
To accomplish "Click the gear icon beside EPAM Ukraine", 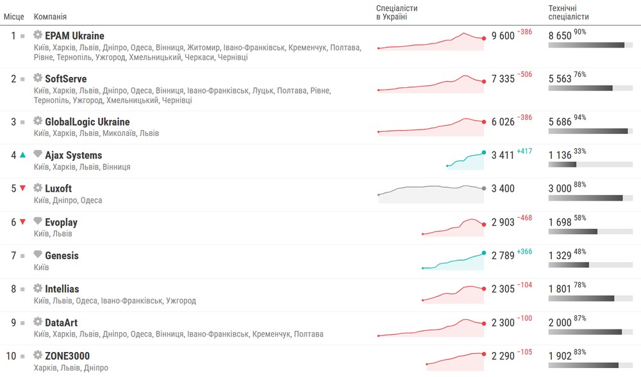I will (x=38, y=35).
